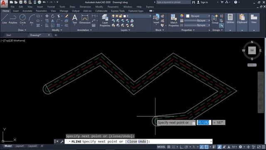Open the Format menu
Image resolution: width=266 pixels, height=150 pixels.
pos(51,7)
